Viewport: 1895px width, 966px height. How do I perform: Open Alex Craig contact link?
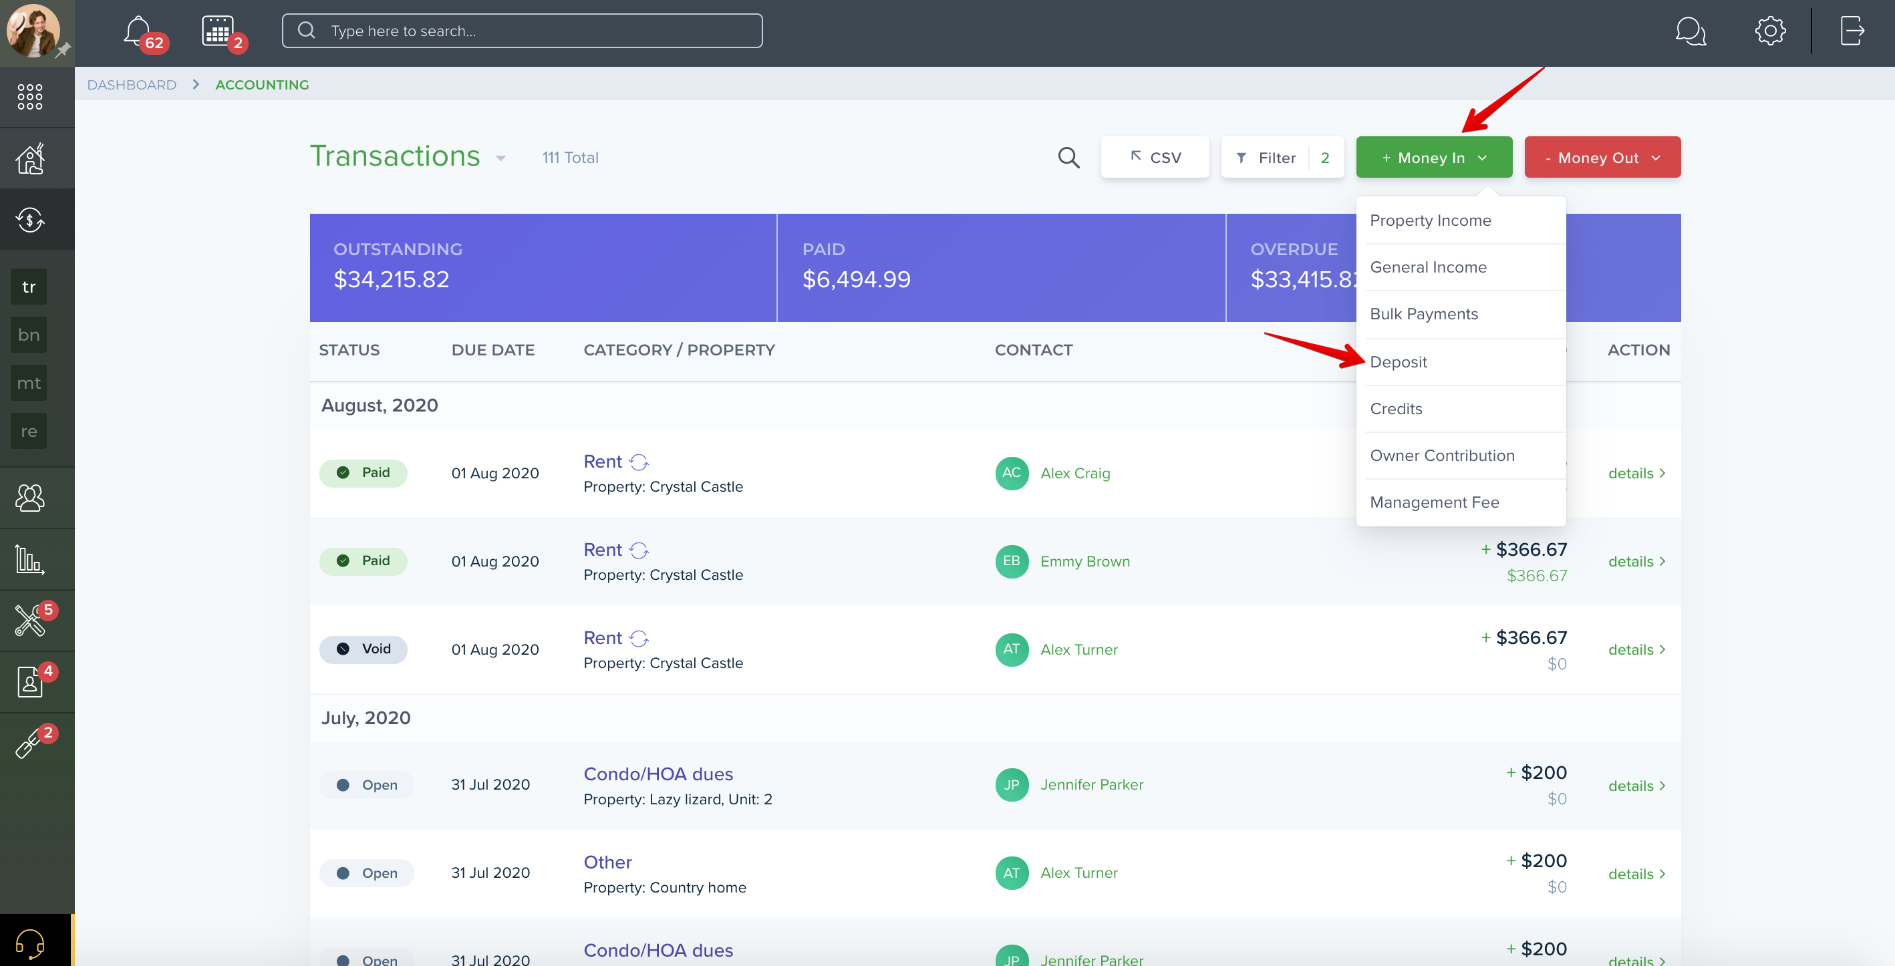(1074, 474)
